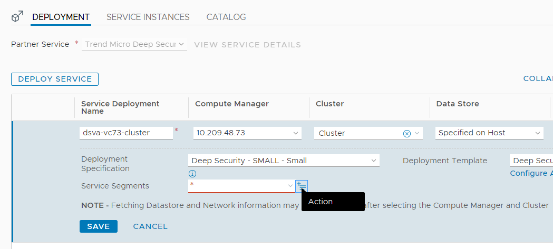Select the Deployment tab
This screenshot has height=249, width=553.
[61, 17]
